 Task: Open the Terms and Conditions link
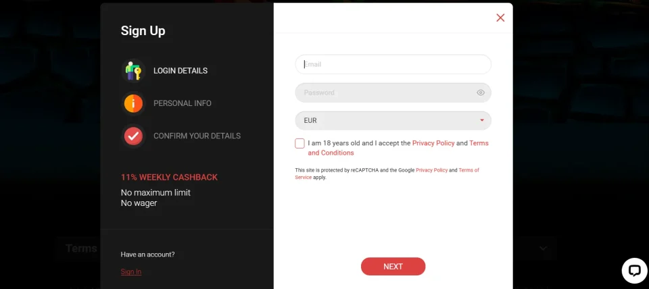[x=398, y=148]
